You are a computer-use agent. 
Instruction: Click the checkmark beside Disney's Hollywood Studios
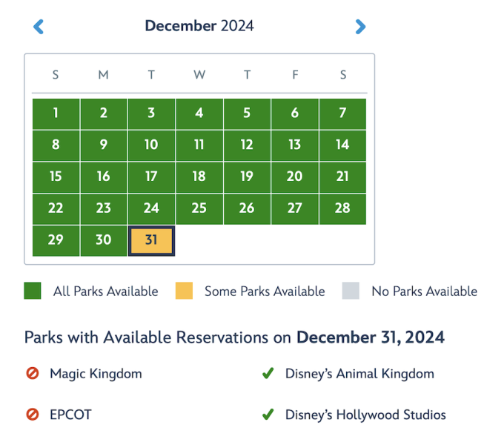click(x=268, y=415)
